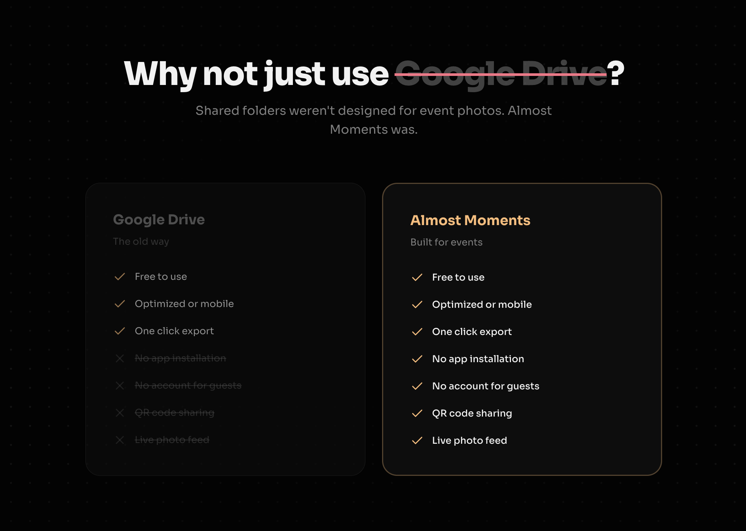Toggle the No app installation check in Almost Moments
The width and height of the screenshot is (746, 531).
coord(418,359)
